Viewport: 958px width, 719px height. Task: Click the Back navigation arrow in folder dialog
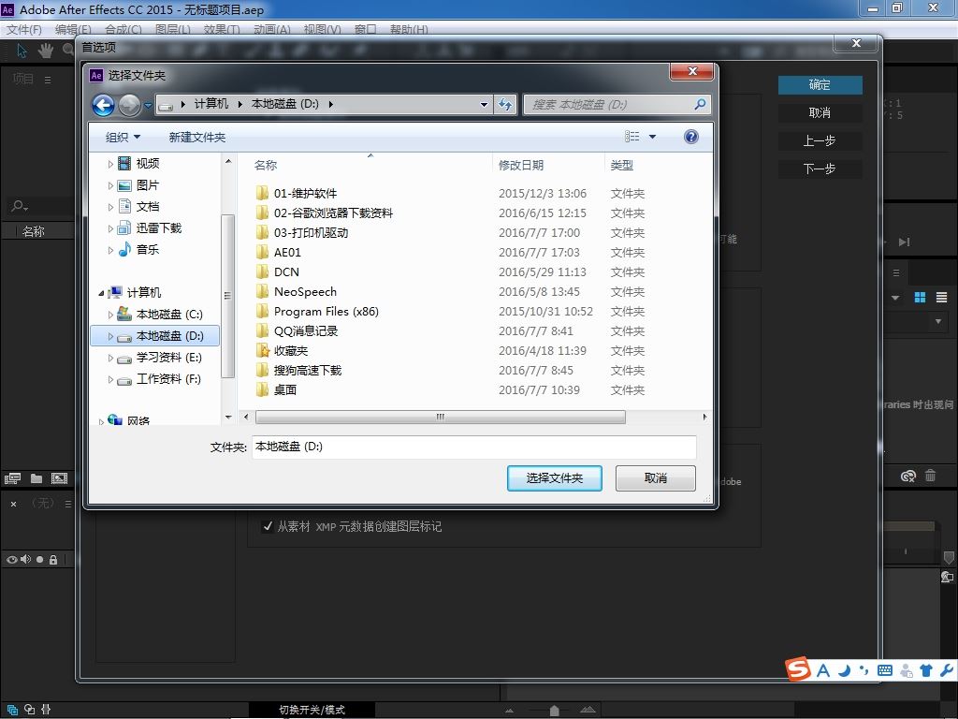[103, 105]
